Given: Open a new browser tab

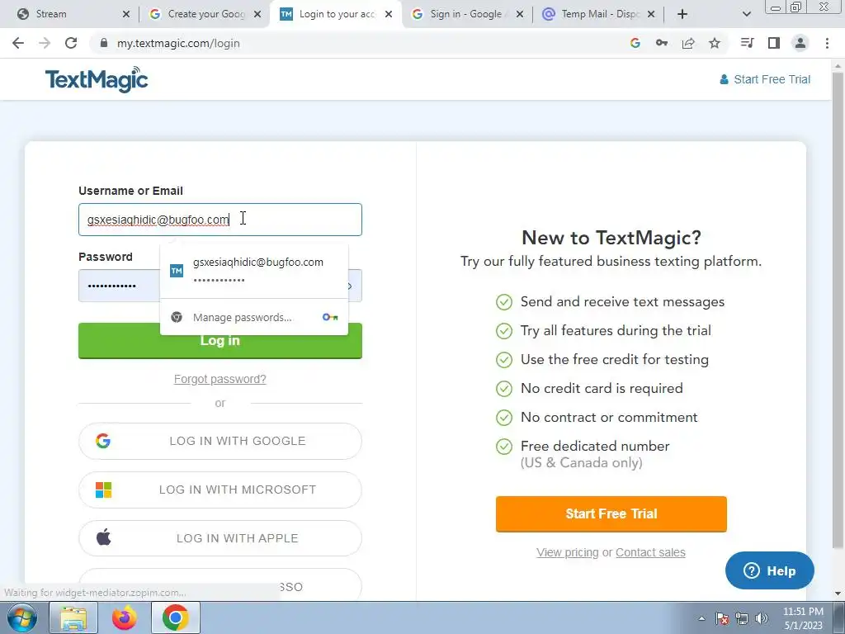Looking at the screenshot, I should tap(682, 14).
